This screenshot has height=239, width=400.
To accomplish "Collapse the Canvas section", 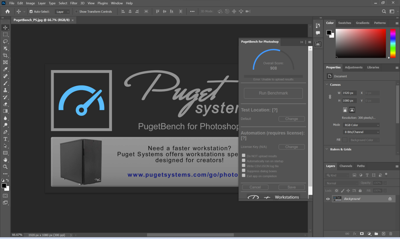I will (x=327, y=85).
